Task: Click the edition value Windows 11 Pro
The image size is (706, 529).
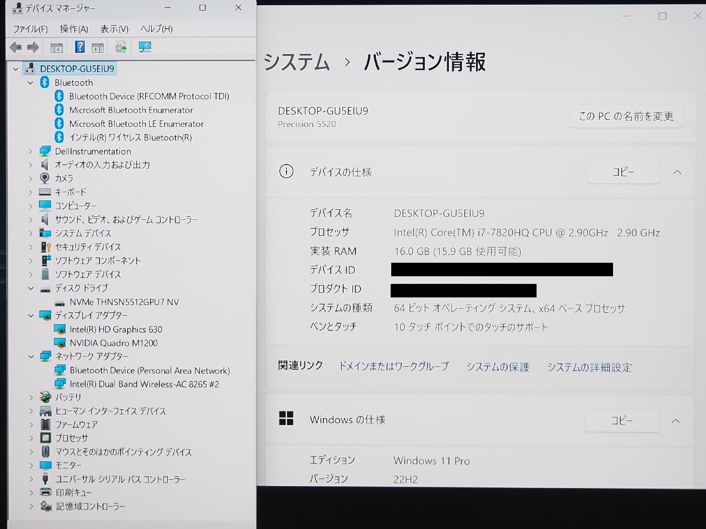Action: (x=432, y=461)
